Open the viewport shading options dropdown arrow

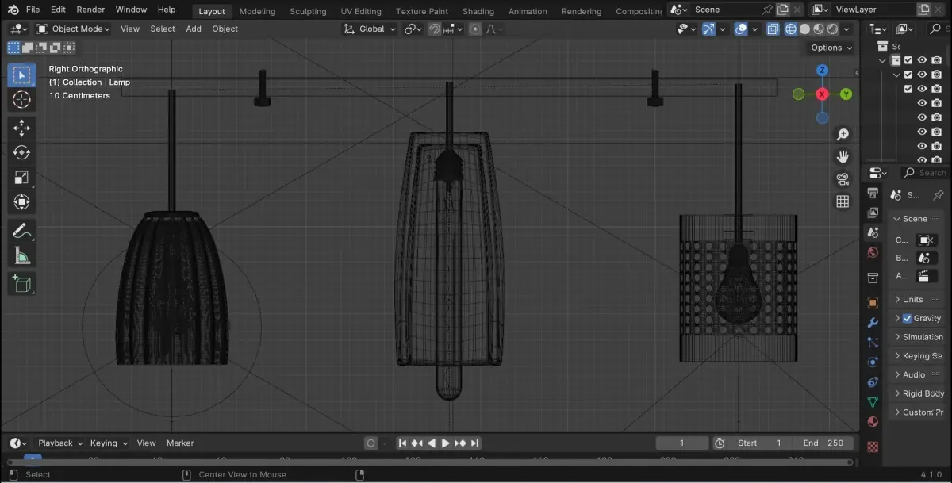(x=846, y=29)
